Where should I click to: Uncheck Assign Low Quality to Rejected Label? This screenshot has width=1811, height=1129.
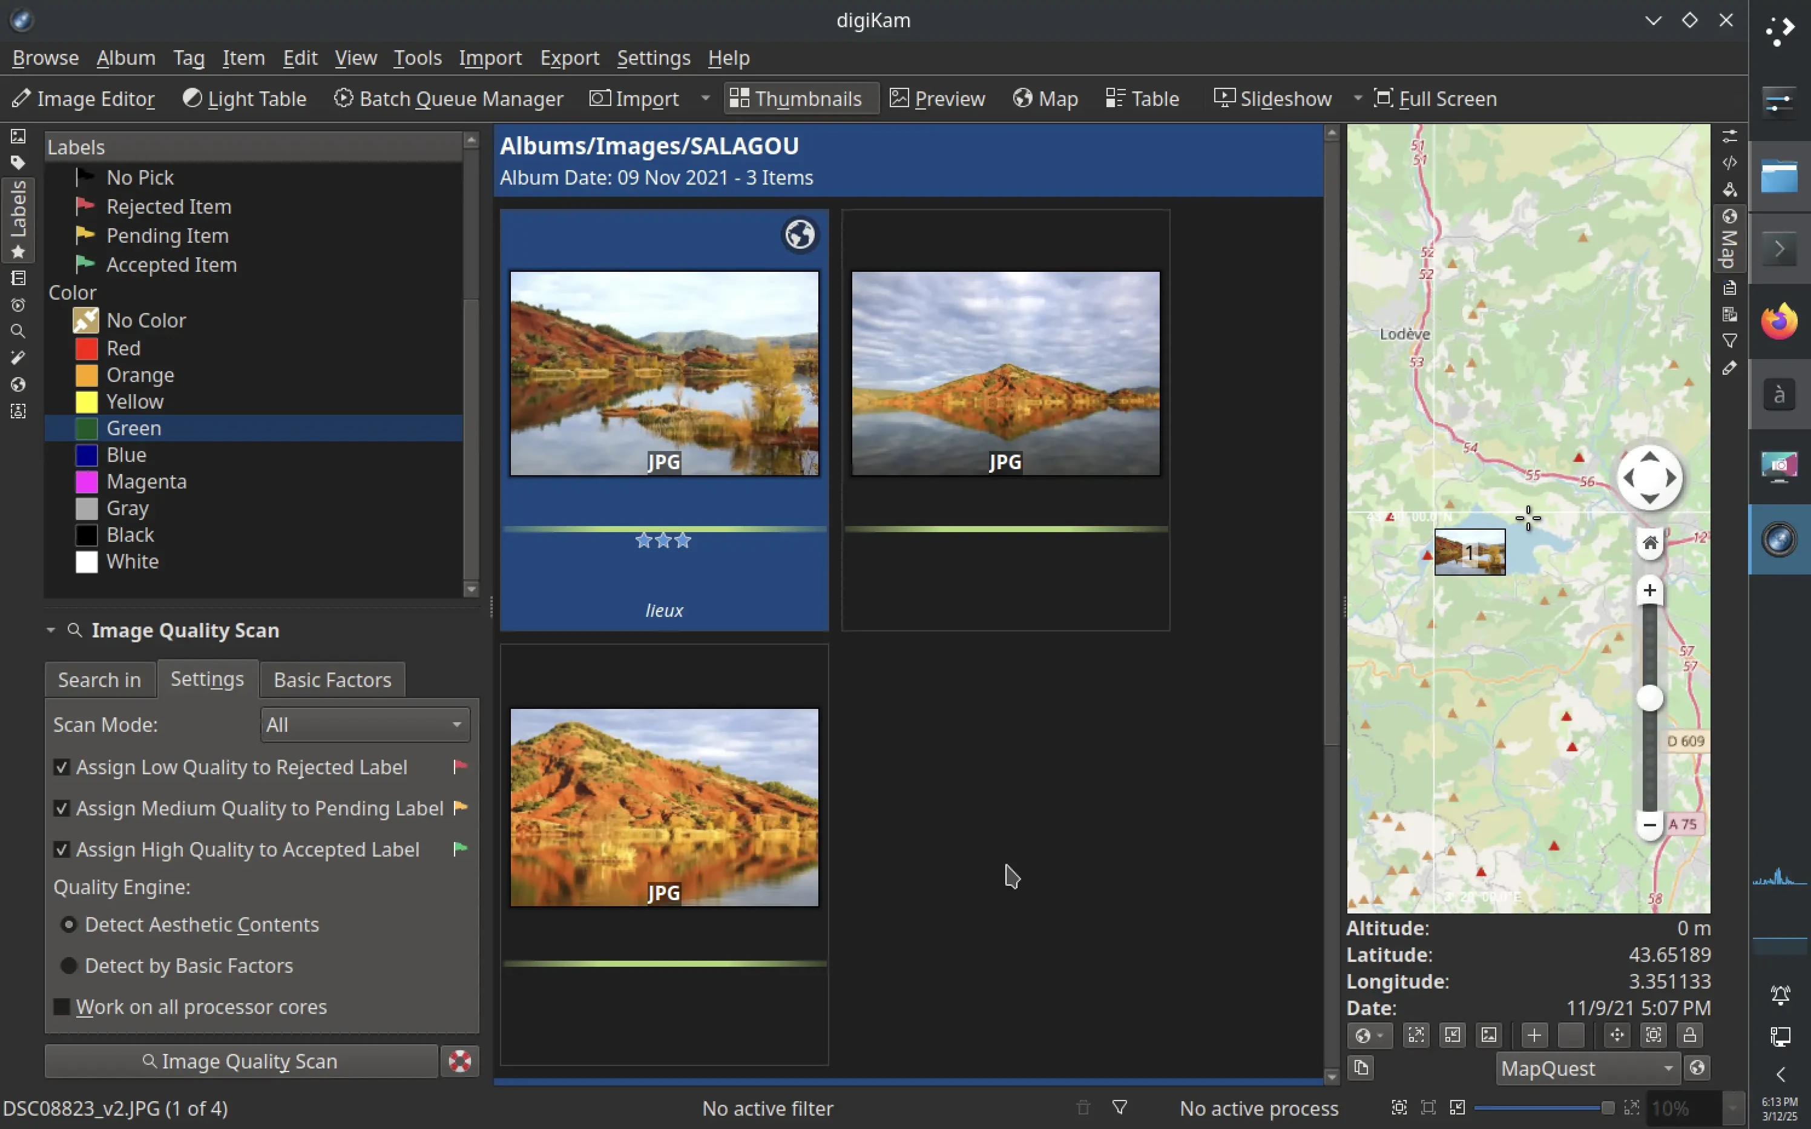[x=63, y=766]
